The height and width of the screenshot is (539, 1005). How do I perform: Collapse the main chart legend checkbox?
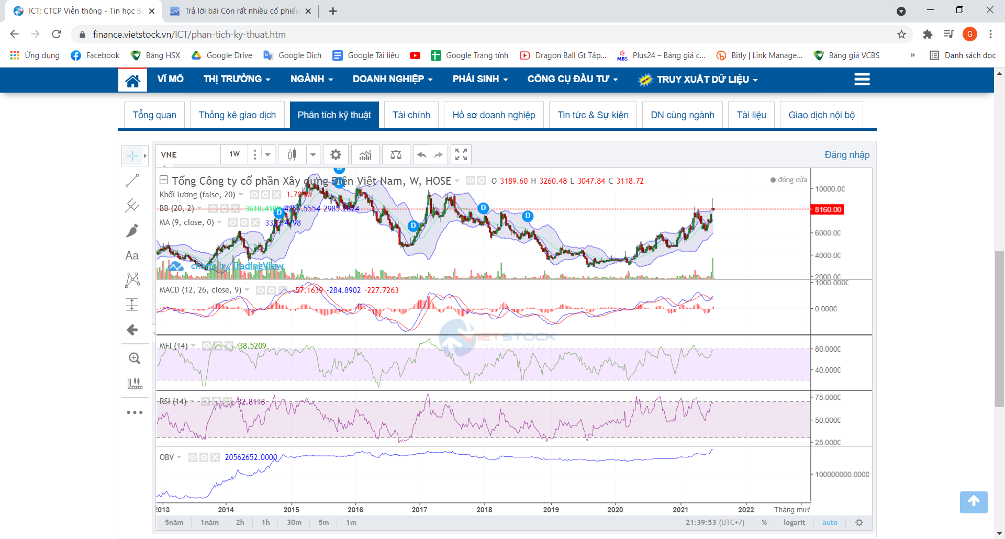(164, 180)
